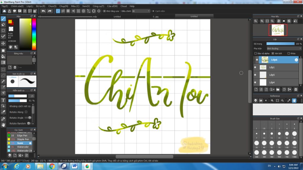Select the Text tool
Viewport: 303px width, 170px height.
(3, 100)
